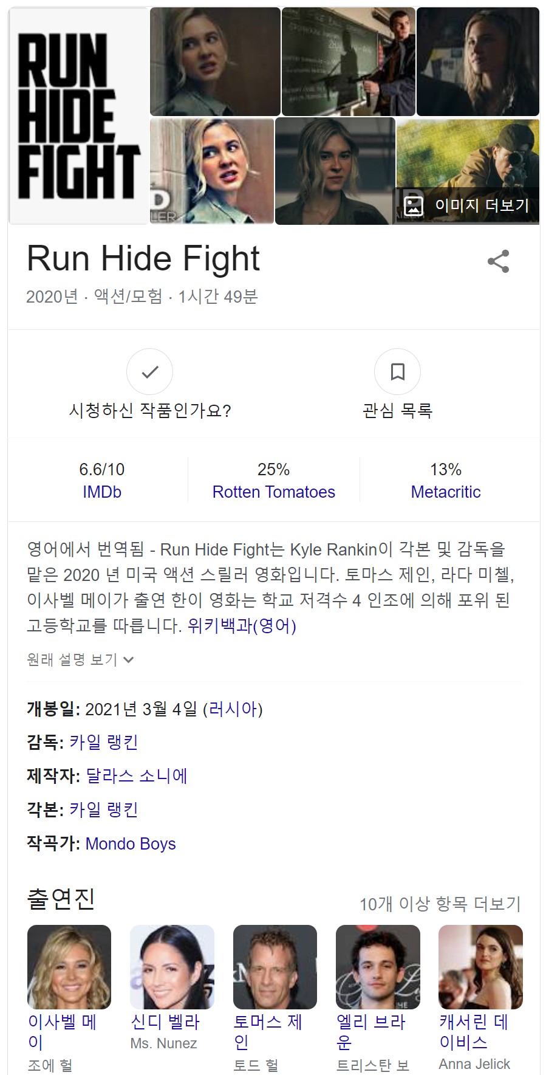The image size is (546, 1075).
Task: Open producer 달라스 소니에 link
Action: point(137,775)
